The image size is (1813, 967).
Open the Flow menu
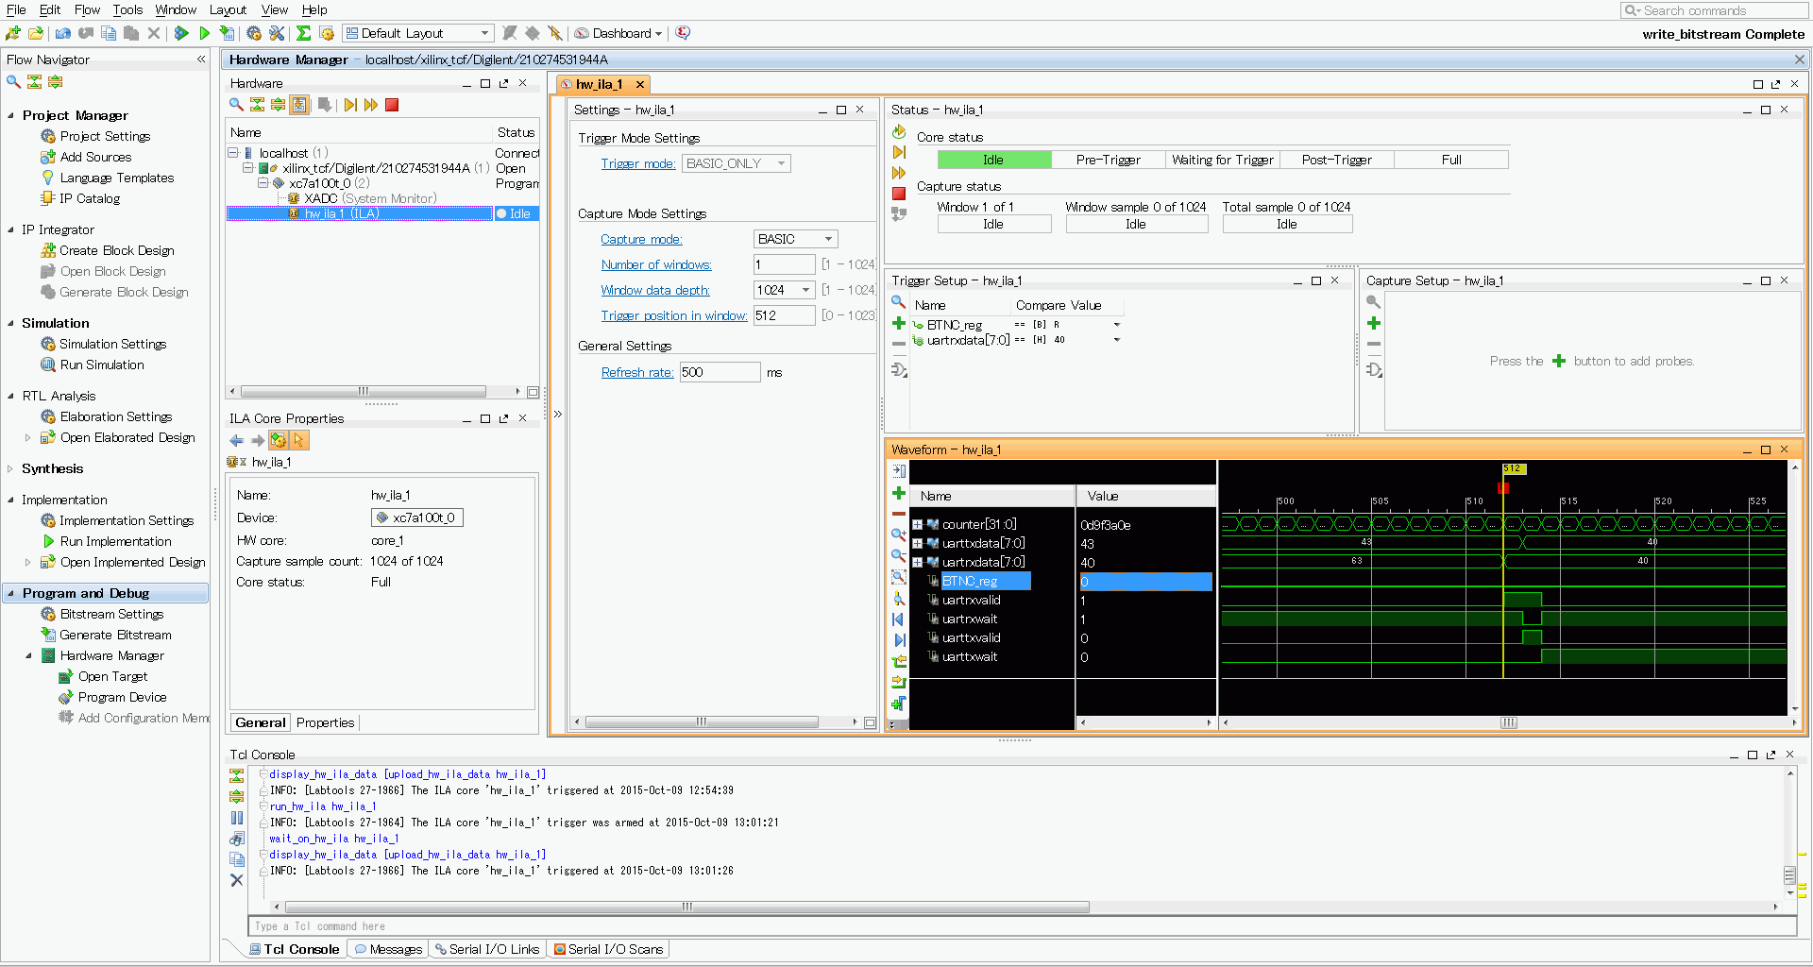pos(87,10)
